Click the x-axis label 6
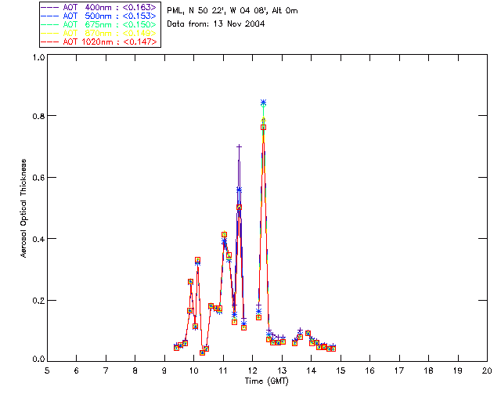Viewport: 501px width, 401px height. [x=77, y=370]
